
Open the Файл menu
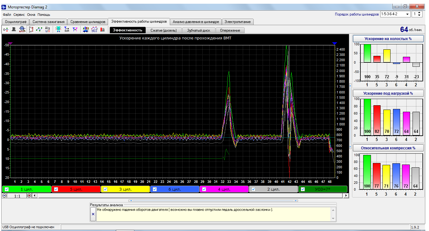click(7, 15)
